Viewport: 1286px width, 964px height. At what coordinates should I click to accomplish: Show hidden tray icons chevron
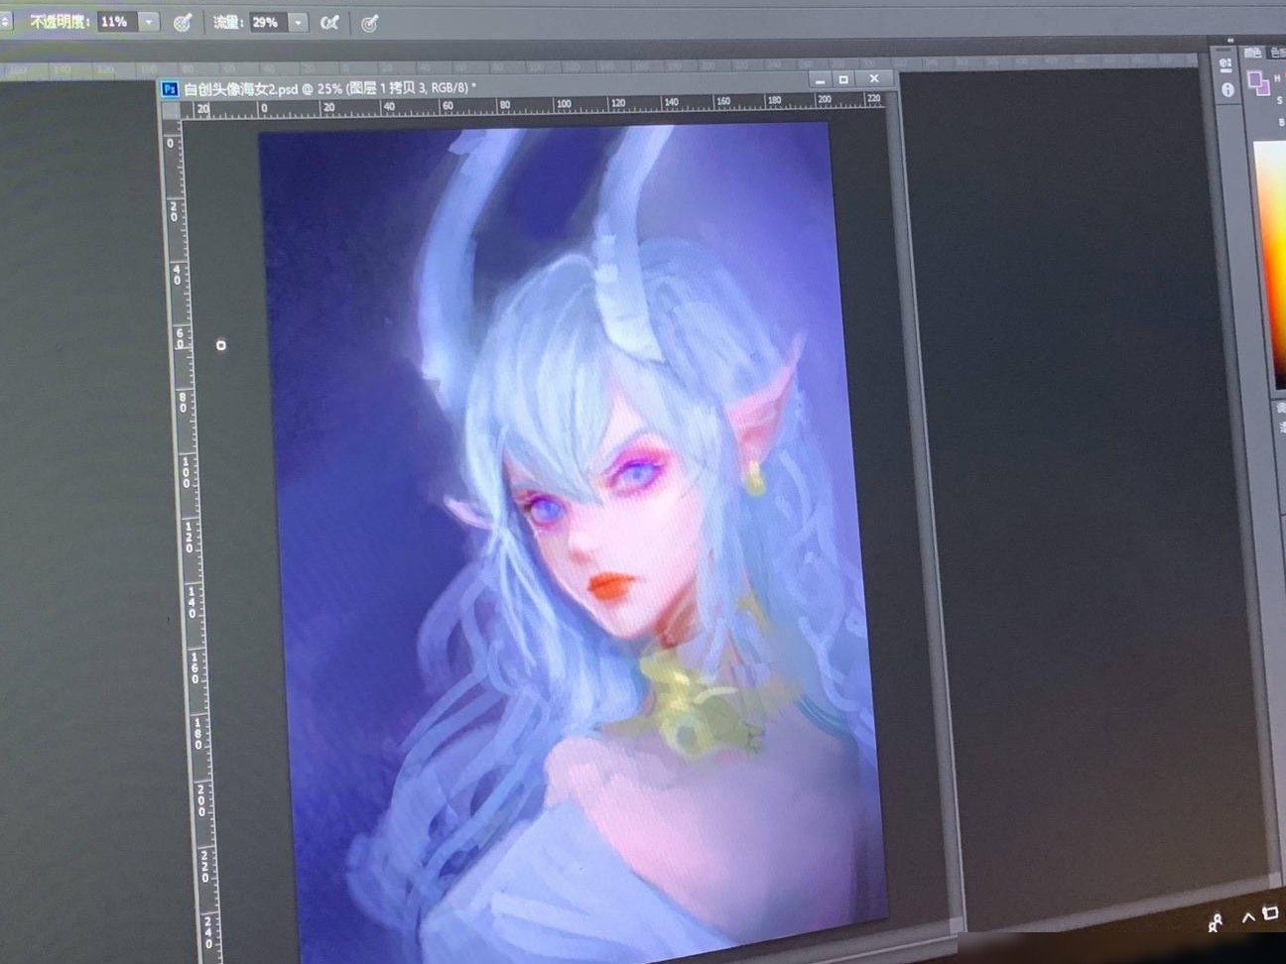[1248, 918]
